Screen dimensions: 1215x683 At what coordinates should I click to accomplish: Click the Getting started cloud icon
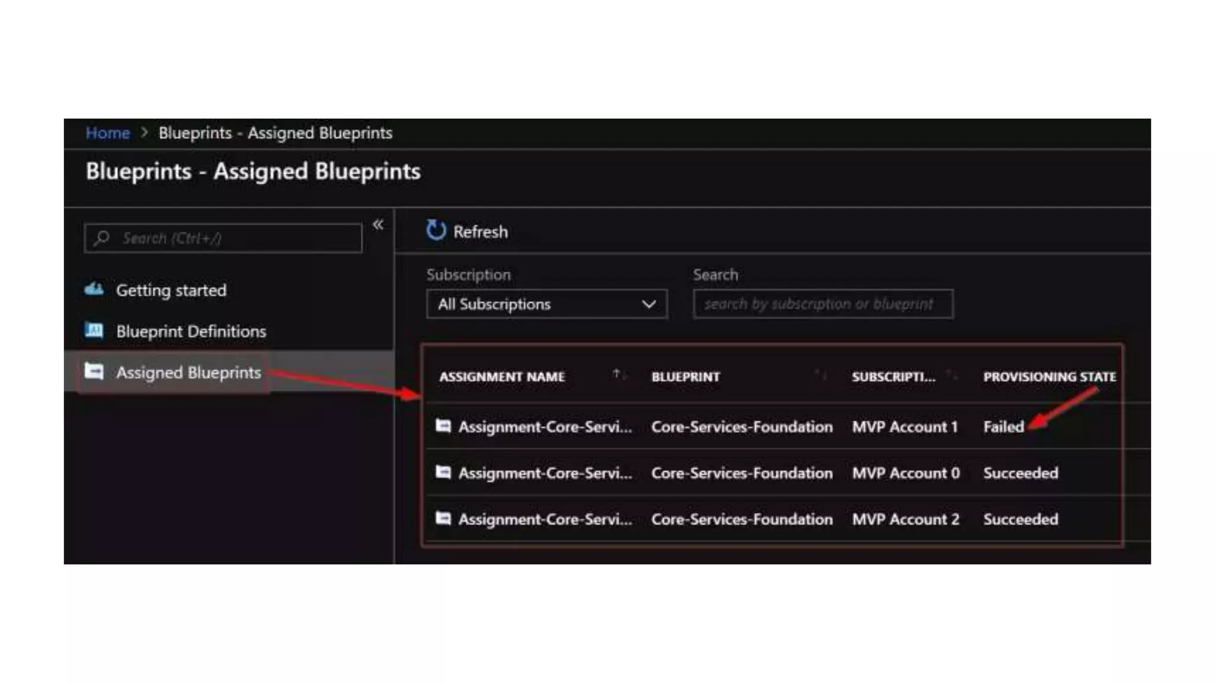coord(94,289)
